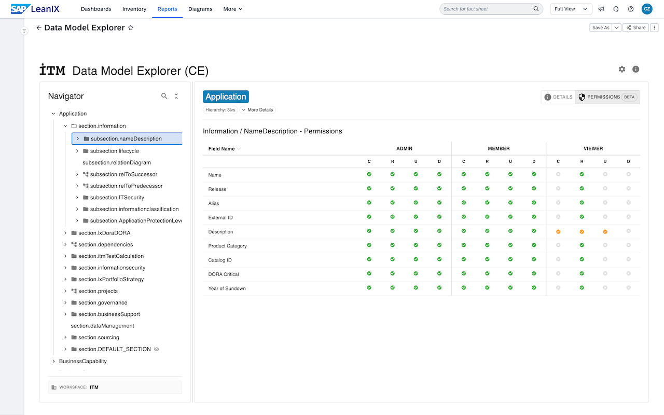This screenshot has width=664, height=415.
Task: Open the help question mark icon
Action: (x=631, y=9)
